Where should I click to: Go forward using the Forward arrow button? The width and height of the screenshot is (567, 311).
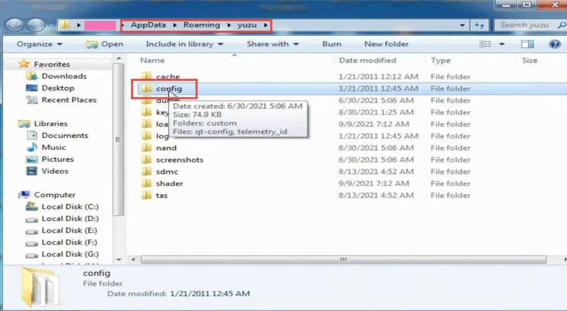[36, 25]
